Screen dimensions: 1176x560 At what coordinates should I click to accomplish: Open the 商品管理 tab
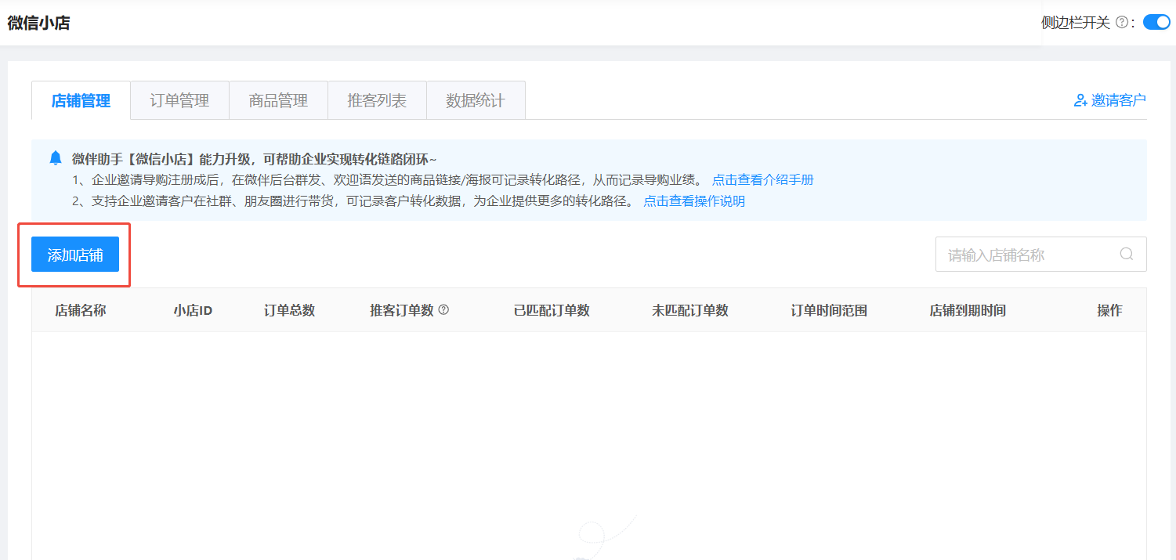click(278, 101)
